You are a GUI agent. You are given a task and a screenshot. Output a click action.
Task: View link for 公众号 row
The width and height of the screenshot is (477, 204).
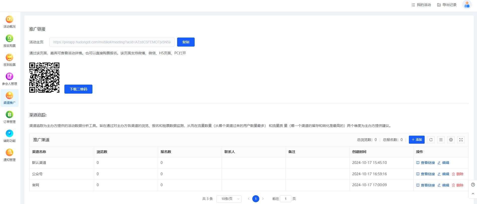[x=426, y=174]
